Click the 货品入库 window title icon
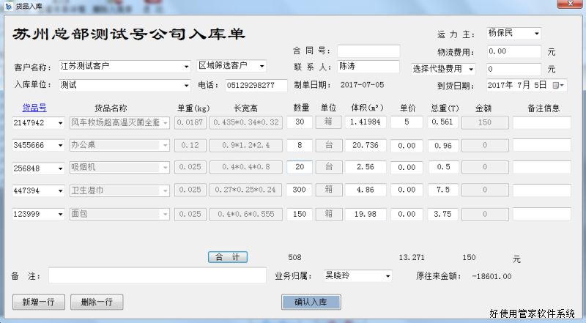586x323 pixels. click(x=7, y=5)
